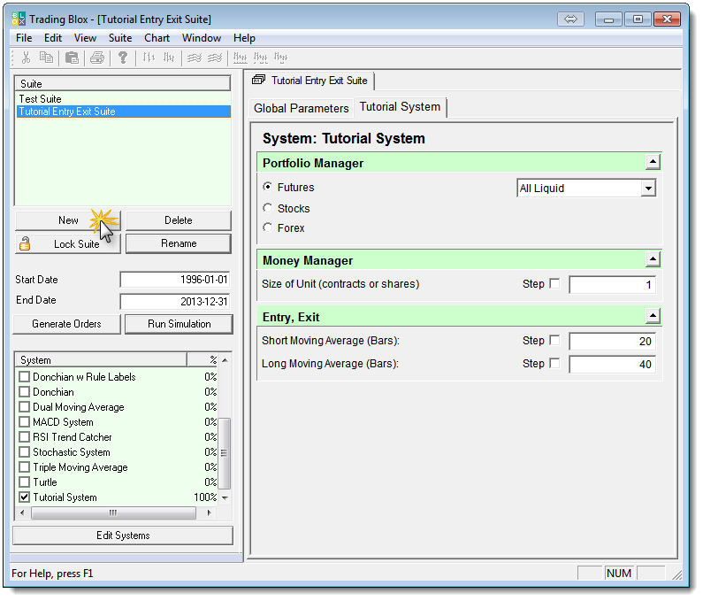This screenshot has height=601, width=703.
Task: Open the Suite menu
Action: [x=120, y=38]
